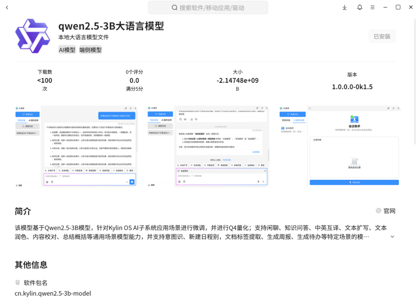
Task: Expand the 简介 description with chevron
Action: 392,236
